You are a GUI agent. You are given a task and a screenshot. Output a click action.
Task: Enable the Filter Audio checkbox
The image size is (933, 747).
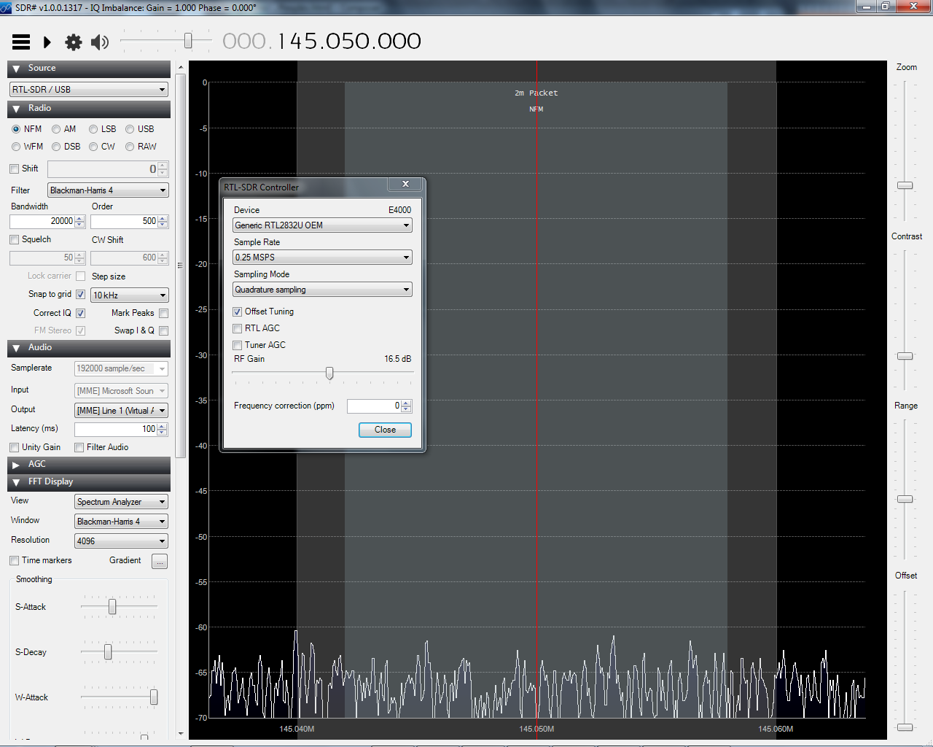click(x=79, y=447)
